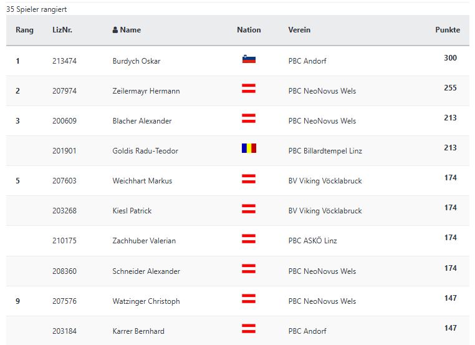Select club PBC Billardtempel Linz
The height and width of the screenshot is (345, 475).
[x=325, y=151]
